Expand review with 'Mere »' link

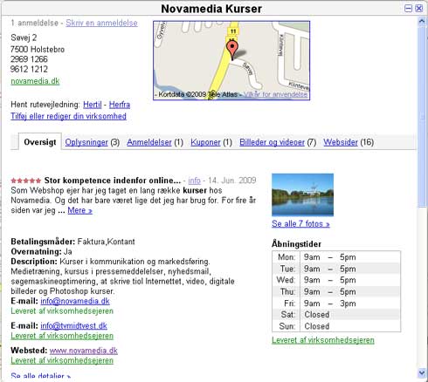point(79,210)
